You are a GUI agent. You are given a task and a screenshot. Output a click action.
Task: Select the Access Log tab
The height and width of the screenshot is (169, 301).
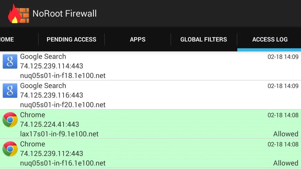[x=270, y=39]
